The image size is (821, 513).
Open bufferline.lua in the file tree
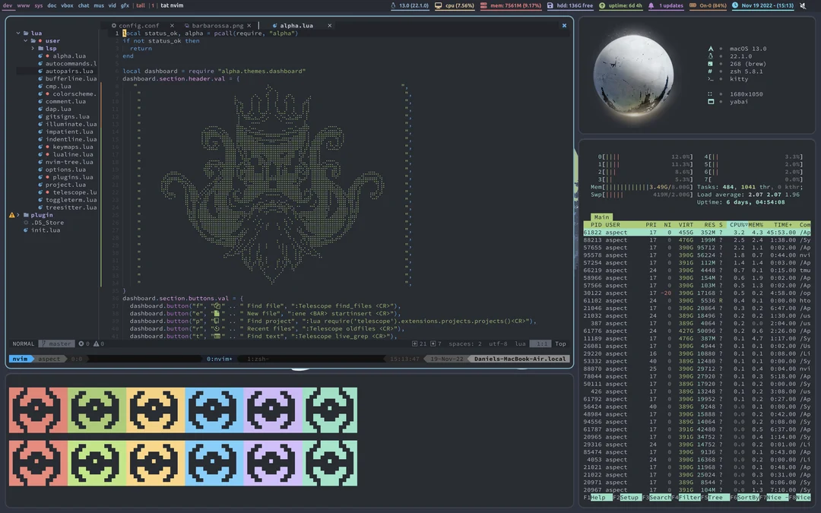(71, 78)
